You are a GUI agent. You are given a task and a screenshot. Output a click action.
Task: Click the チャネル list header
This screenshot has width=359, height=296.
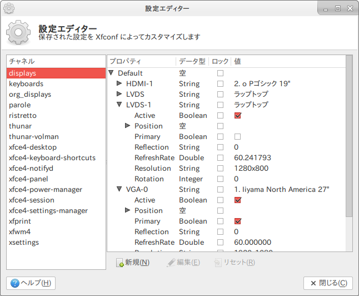pos(56,61)
